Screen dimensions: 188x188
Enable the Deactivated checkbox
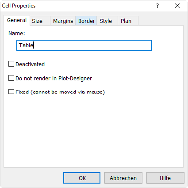[11, 64]
